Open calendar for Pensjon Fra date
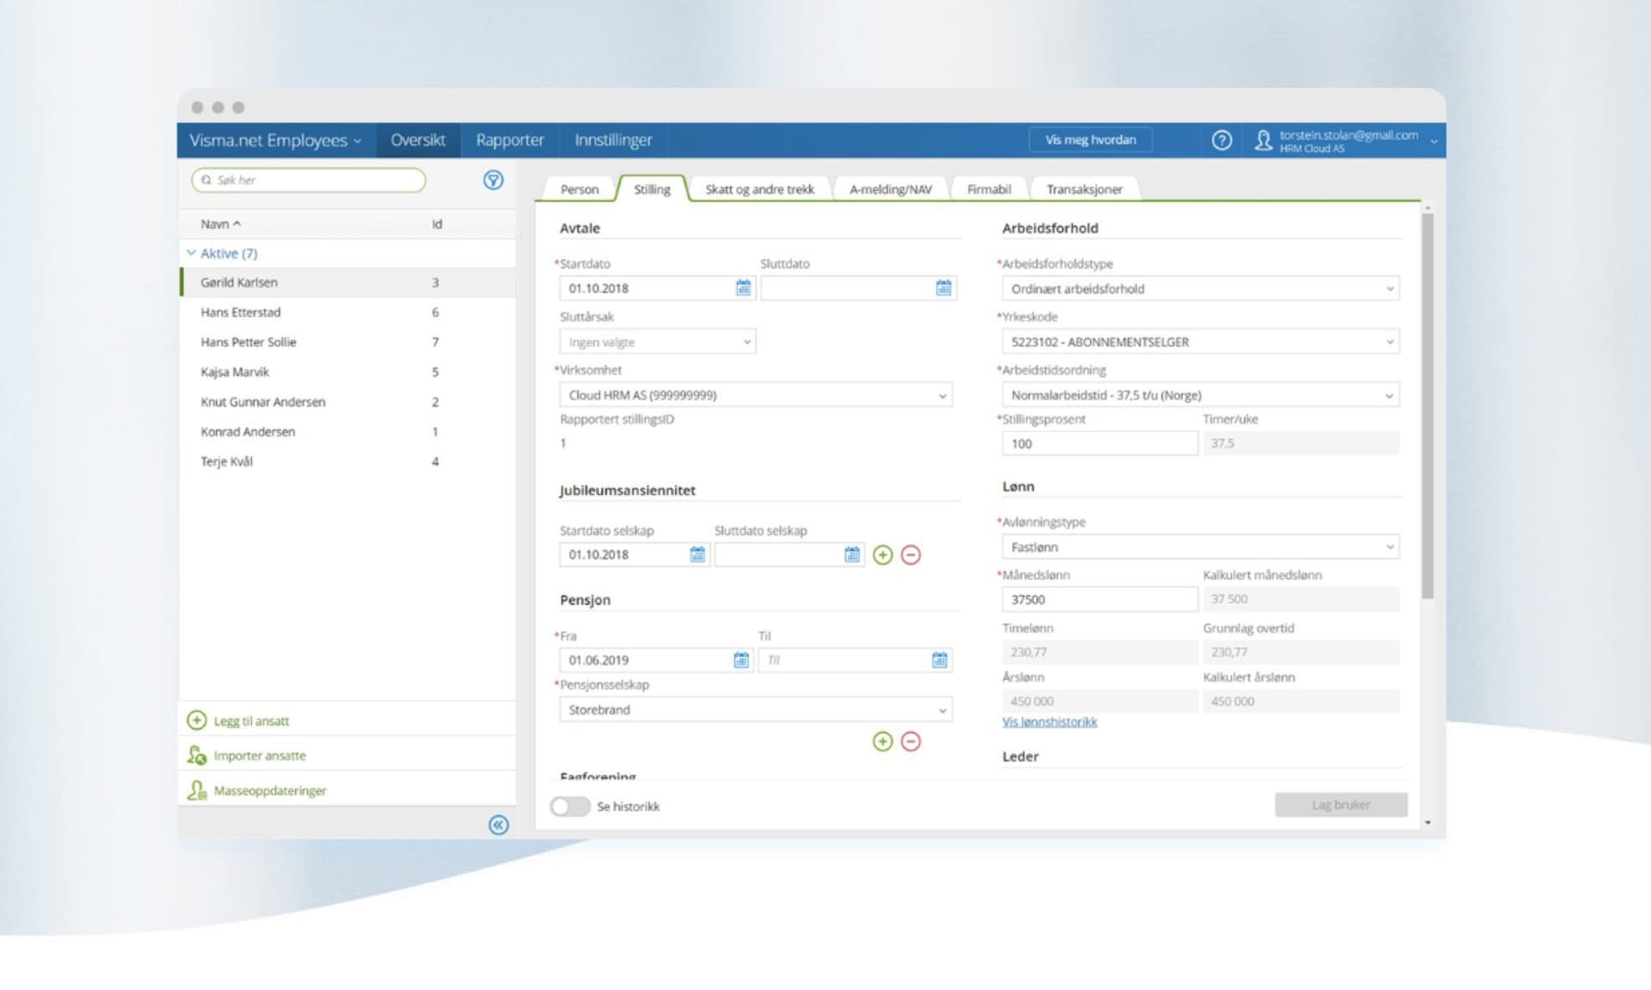The height and width of the screenshot is (990, 1651). tap(740, 660)
